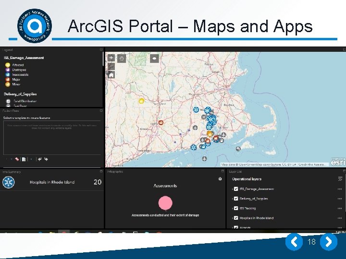Hide the Hospitals in Rhode Island layer
346x259 pixels.
click(x=236, y=218)
